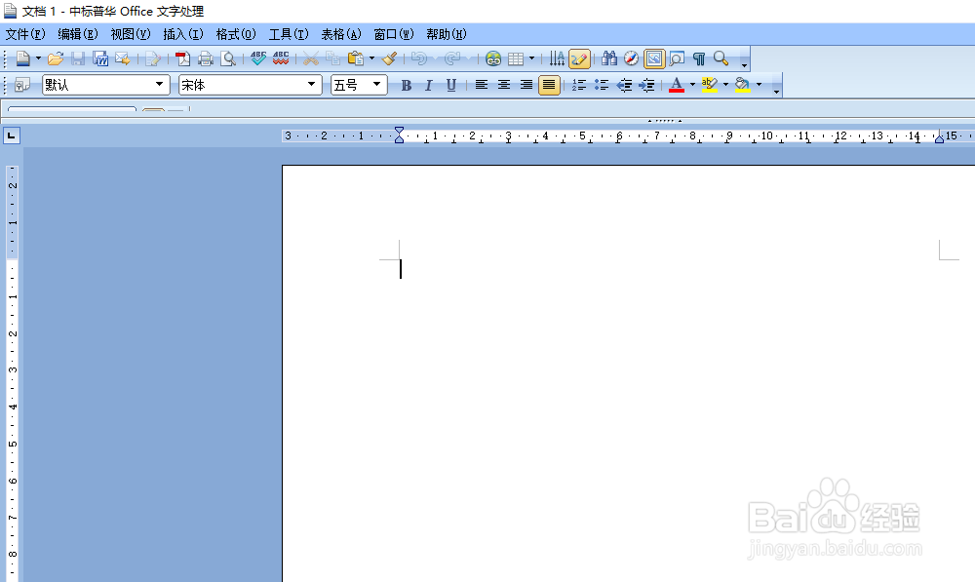Apply red font color with the A icon
The image size is (975, 582).
[679, 85]
